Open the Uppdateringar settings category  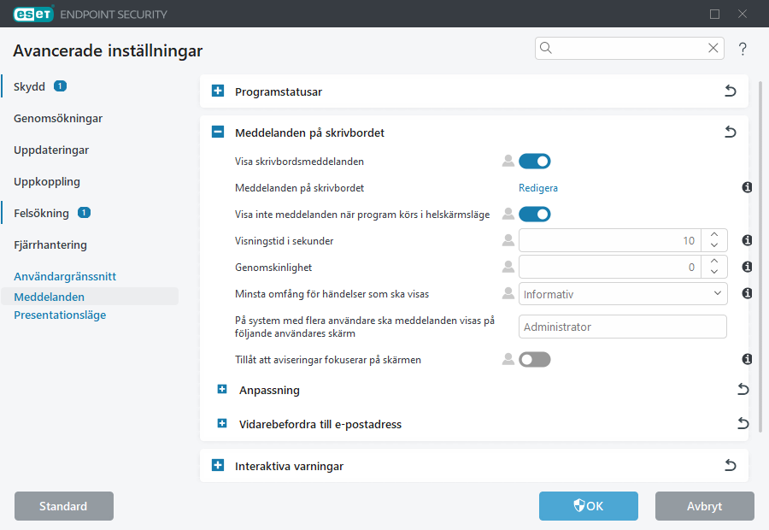coord(51,150)
